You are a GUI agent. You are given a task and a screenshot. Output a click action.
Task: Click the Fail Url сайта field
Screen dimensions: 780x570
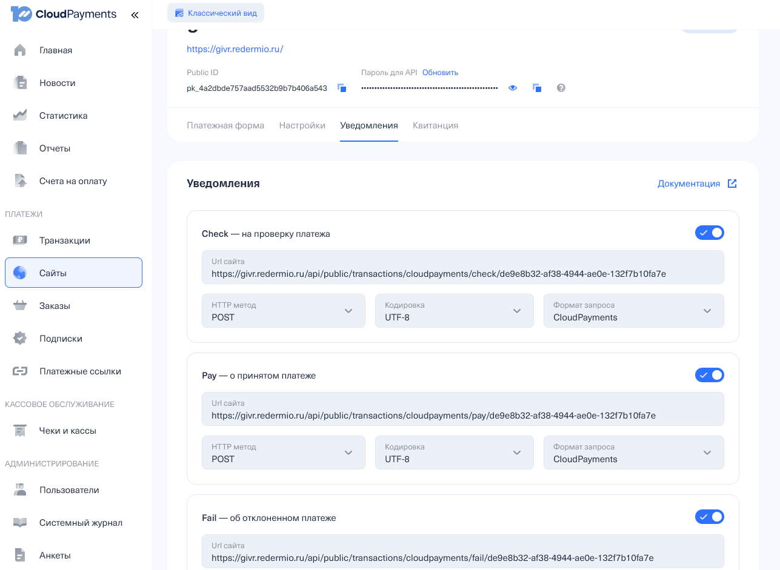point(463,551)
